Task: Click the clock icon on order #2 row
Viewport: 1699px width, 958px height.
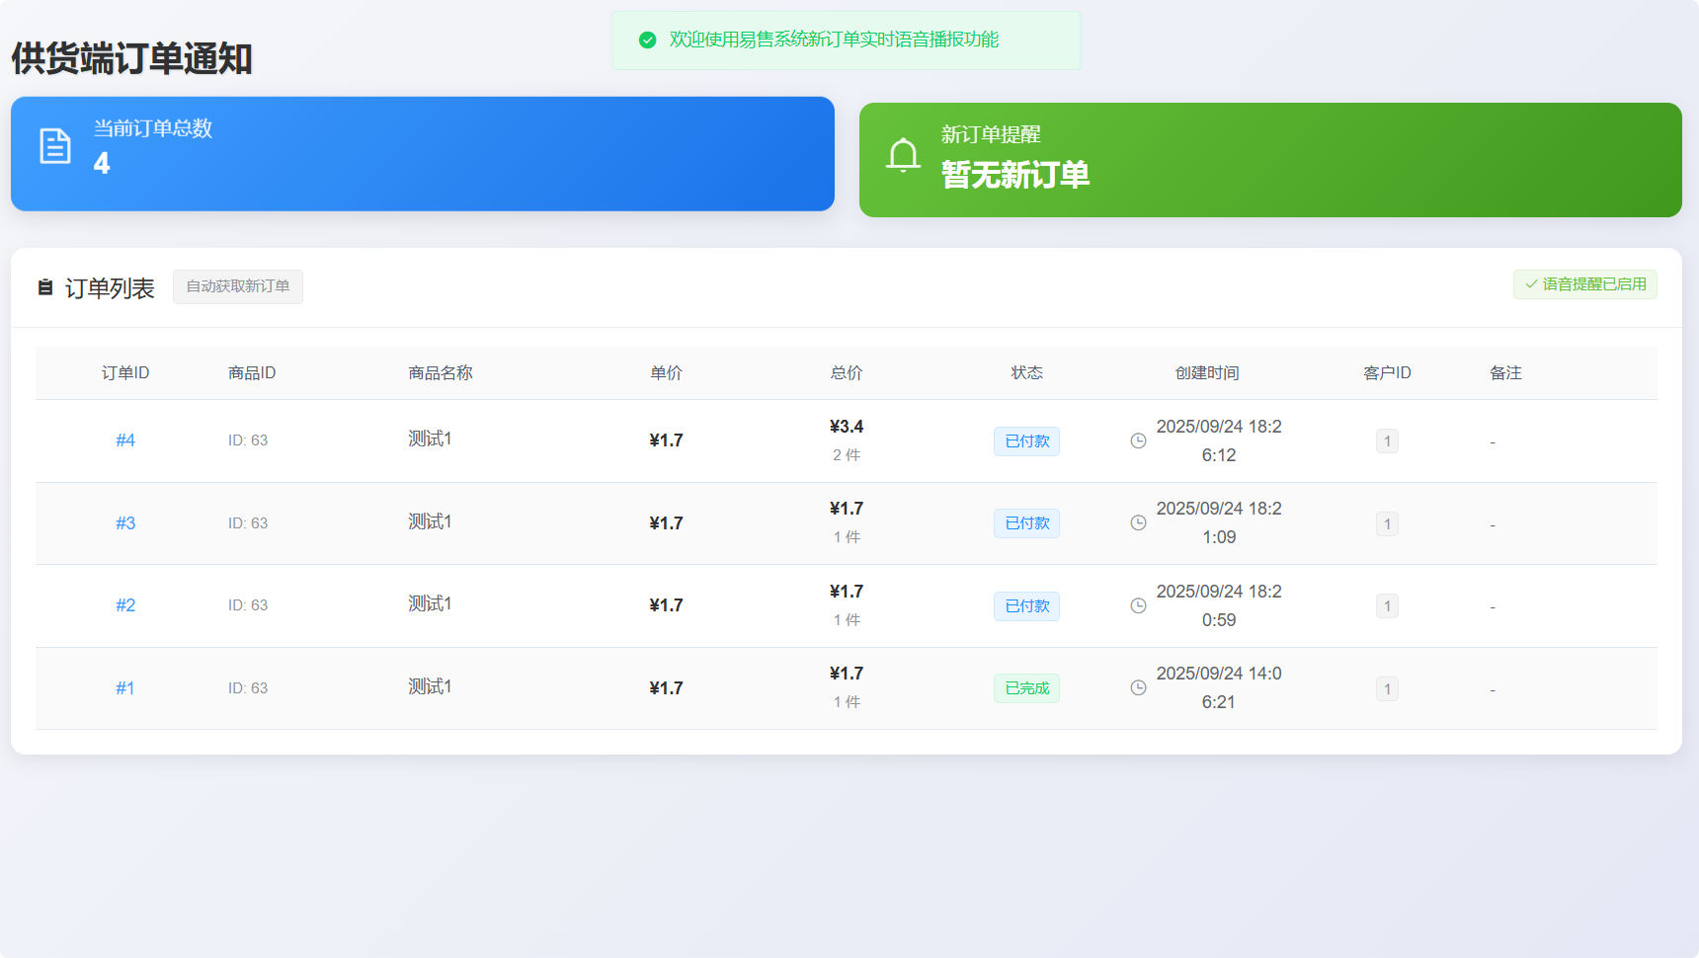Action: pos(1138,605)
